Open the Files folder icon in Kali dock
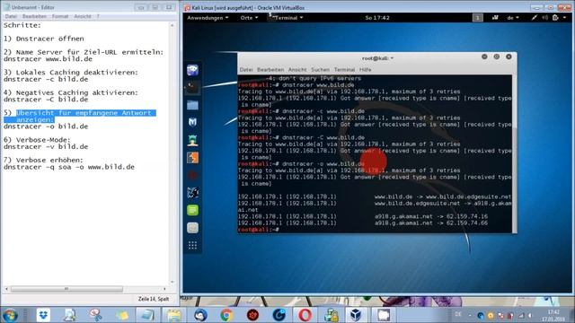 tap(192, 105)
